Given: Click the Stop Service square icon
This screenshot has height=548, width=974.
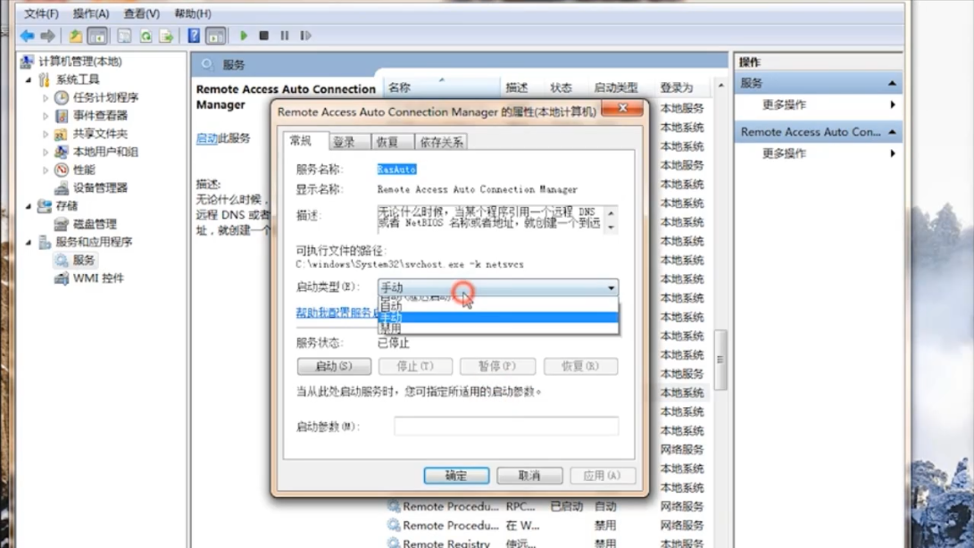Looking at the screenshot, I should pos(264,36).
